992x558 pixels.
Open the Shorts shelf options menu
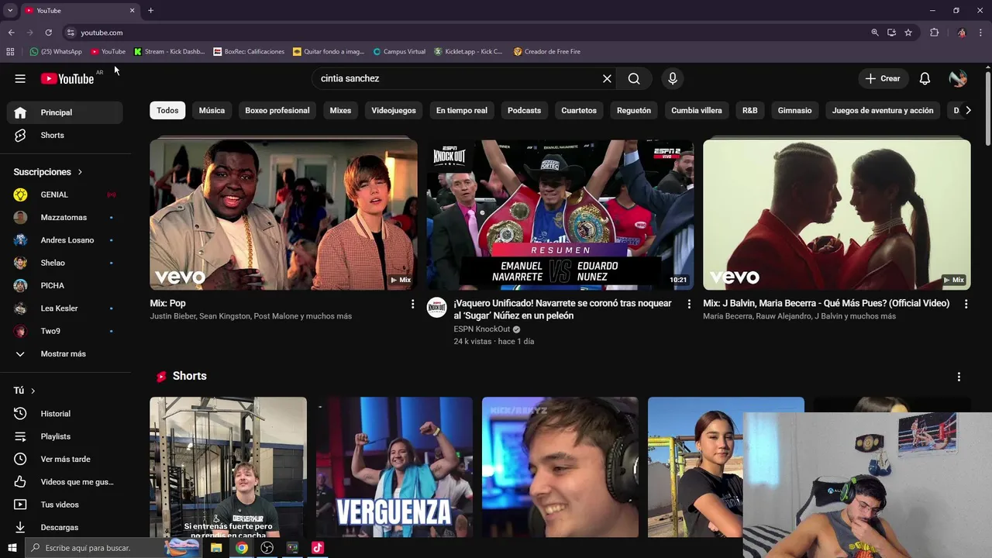pyautogui.click(x=959, y=377)
